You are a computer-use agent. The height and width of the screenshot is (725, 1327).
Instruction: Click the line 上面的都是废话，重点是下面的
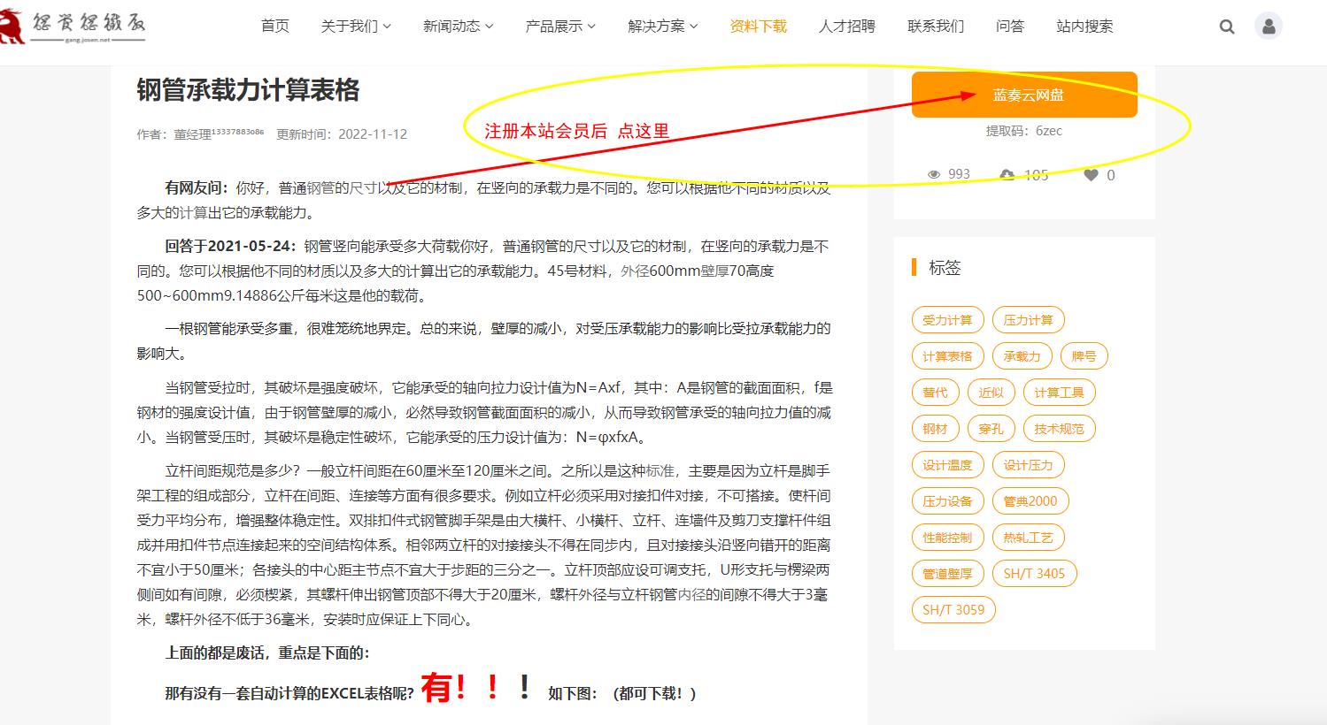click(267, 652)
